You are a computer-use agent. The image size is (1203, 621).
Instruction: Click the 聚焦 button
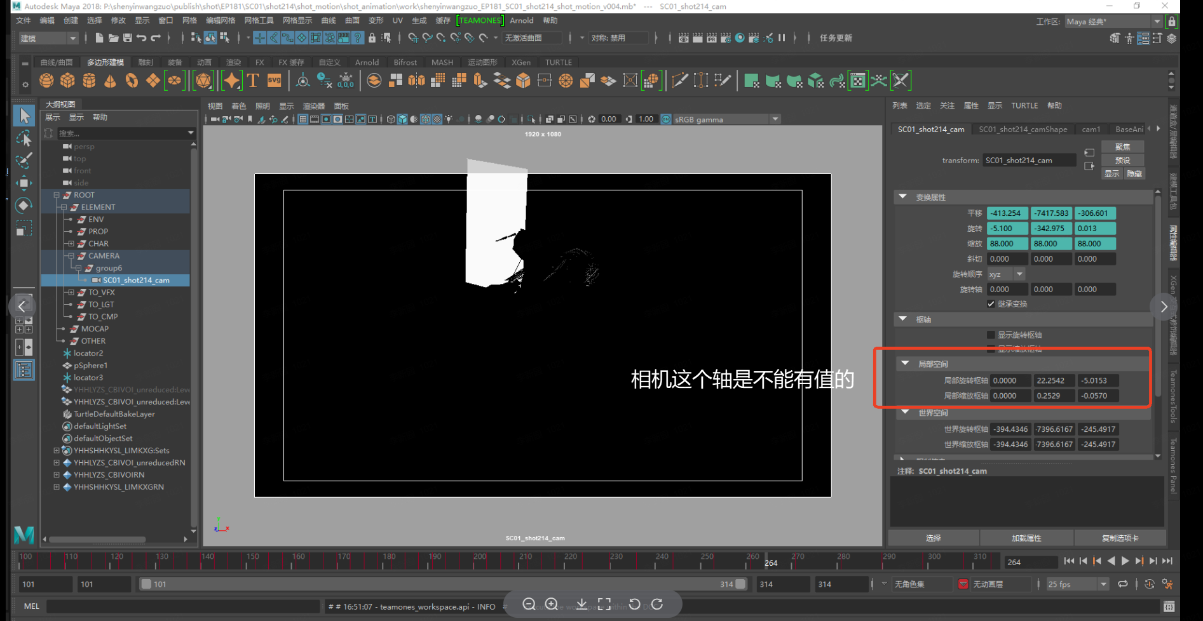tap(1122, 147)
